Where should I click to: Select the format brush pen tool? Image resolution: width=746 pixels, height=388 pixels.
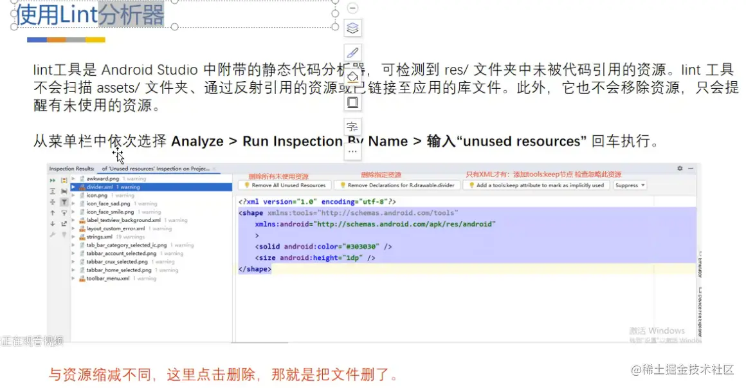pyautogui.click(x=352, y=52)
